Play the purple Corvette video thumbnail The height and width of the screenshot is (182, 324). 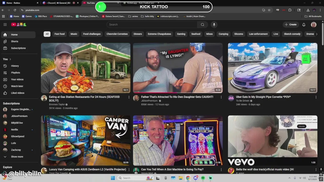(x=273, y=68)
